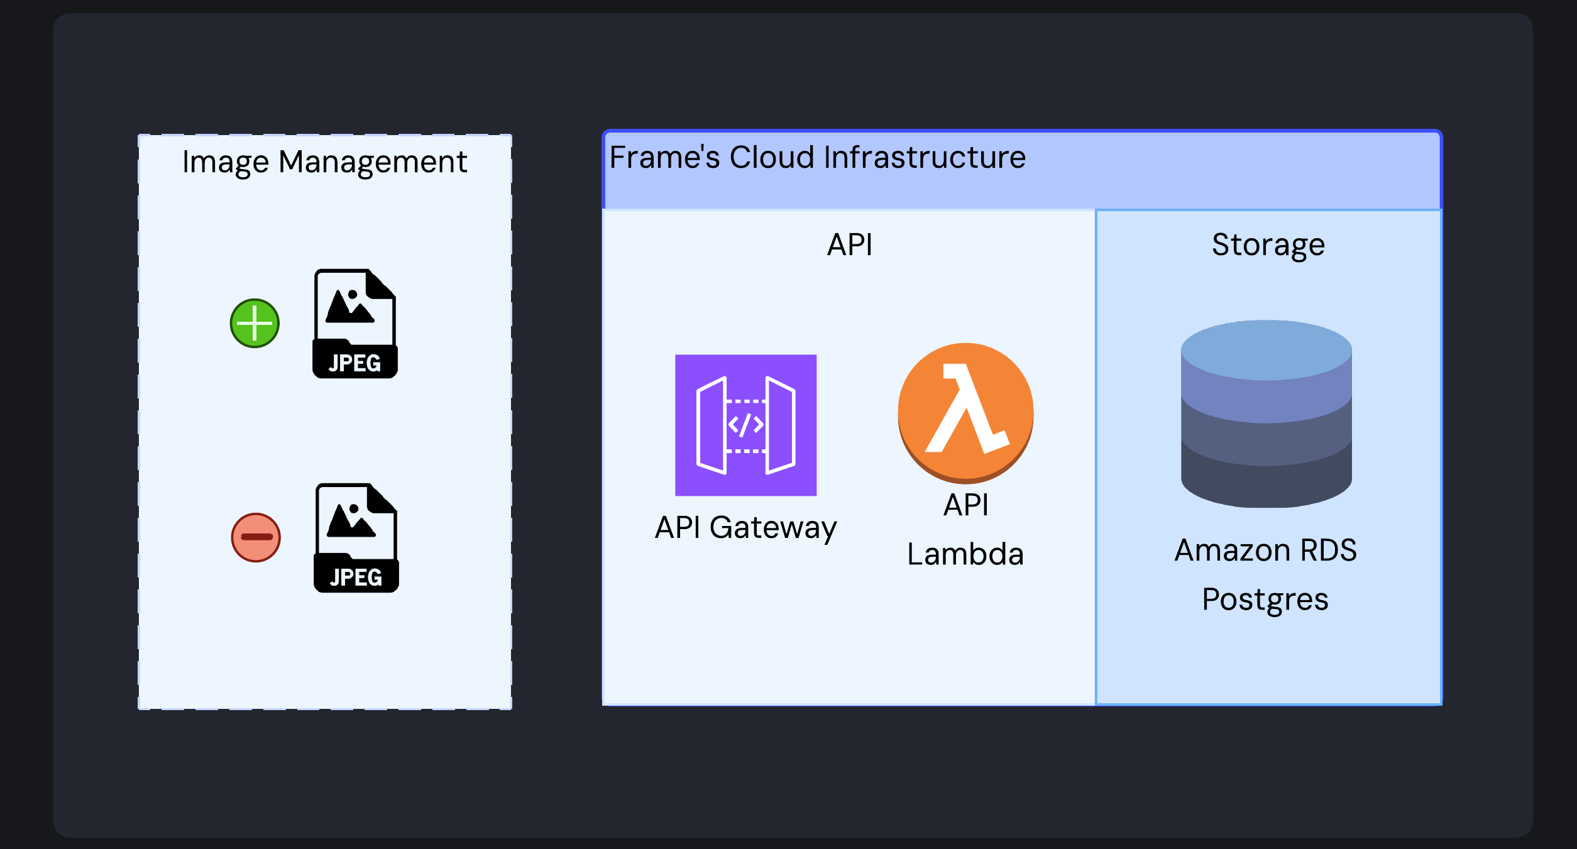This screenshot has width=1577, height=849.
Task: Click the database cylinder icon
Action: click(1266, 414)
